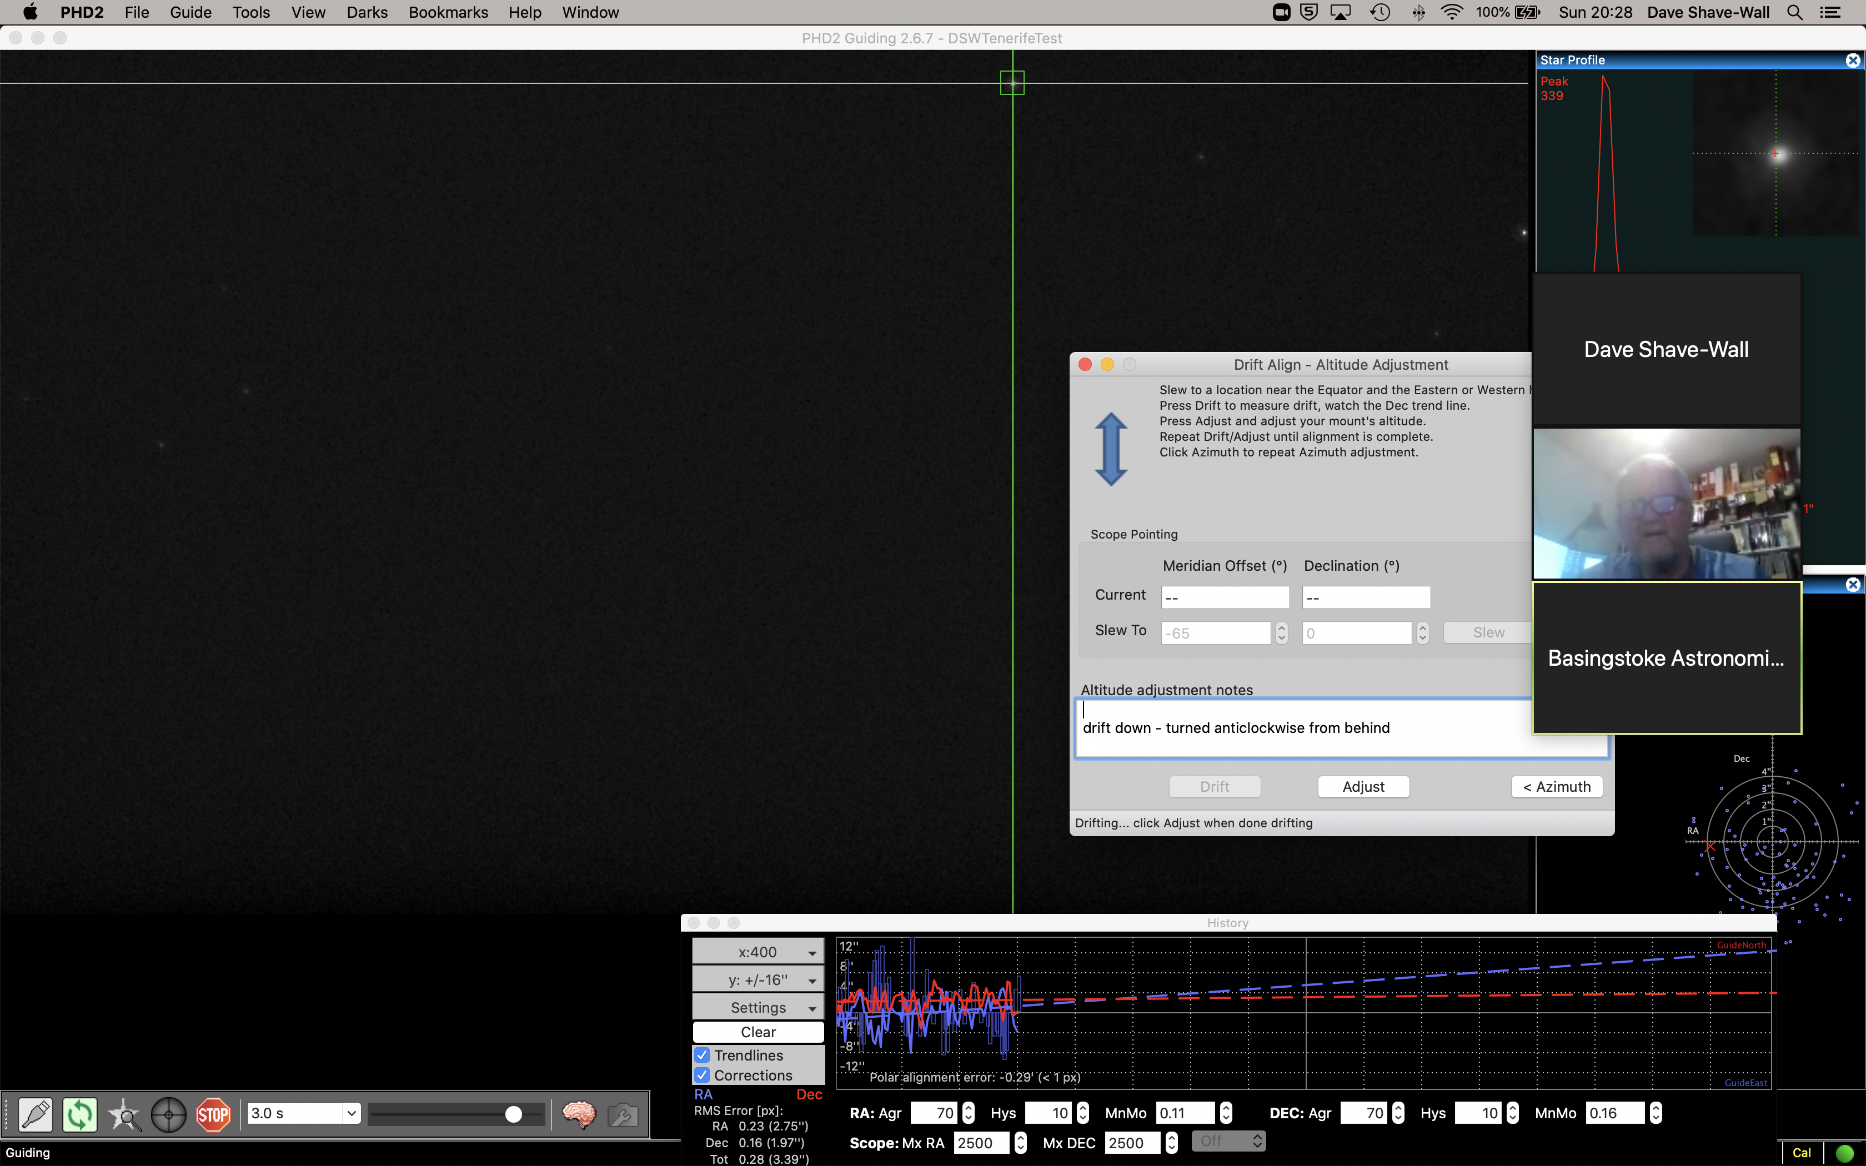Viewport: 1866px width, 1166px height.
Task: Close the target panel below the video tiles
Action: point(1852,585)
